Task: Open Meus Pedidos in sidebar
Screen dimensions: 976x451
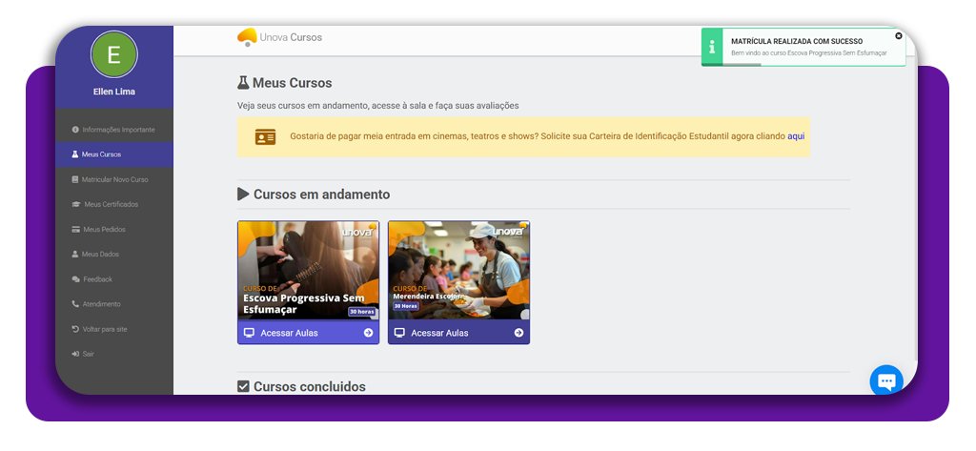Action: point(104,229)
